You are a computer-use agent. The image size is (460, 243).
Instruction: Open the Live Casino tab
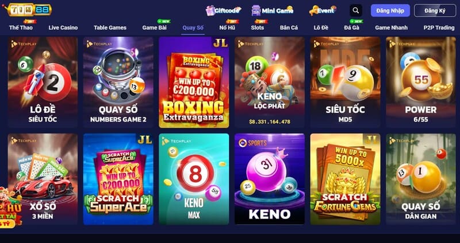pos(63,28)
